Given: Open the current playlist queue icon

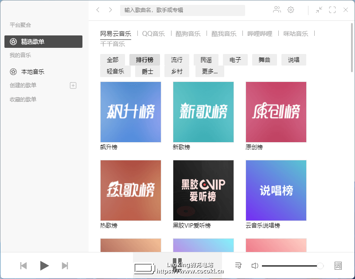Looking at the screenshot, I should pyautogui.click(x=238, y=265).
